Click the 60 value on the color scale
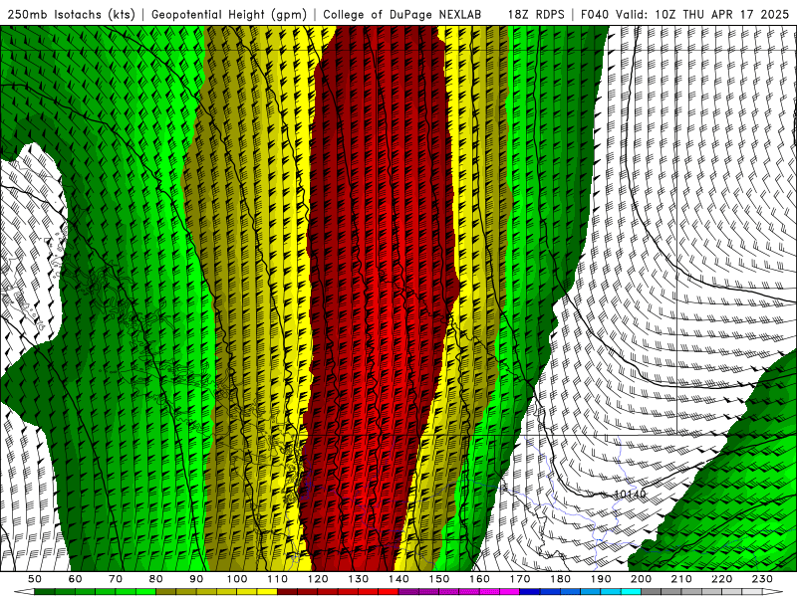This screenshot has width=797, height=597. coord(75,579)
